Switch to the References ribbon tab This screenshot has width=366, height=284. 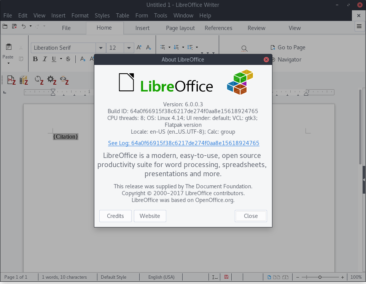pyautogui.click(x=218, y=28)
